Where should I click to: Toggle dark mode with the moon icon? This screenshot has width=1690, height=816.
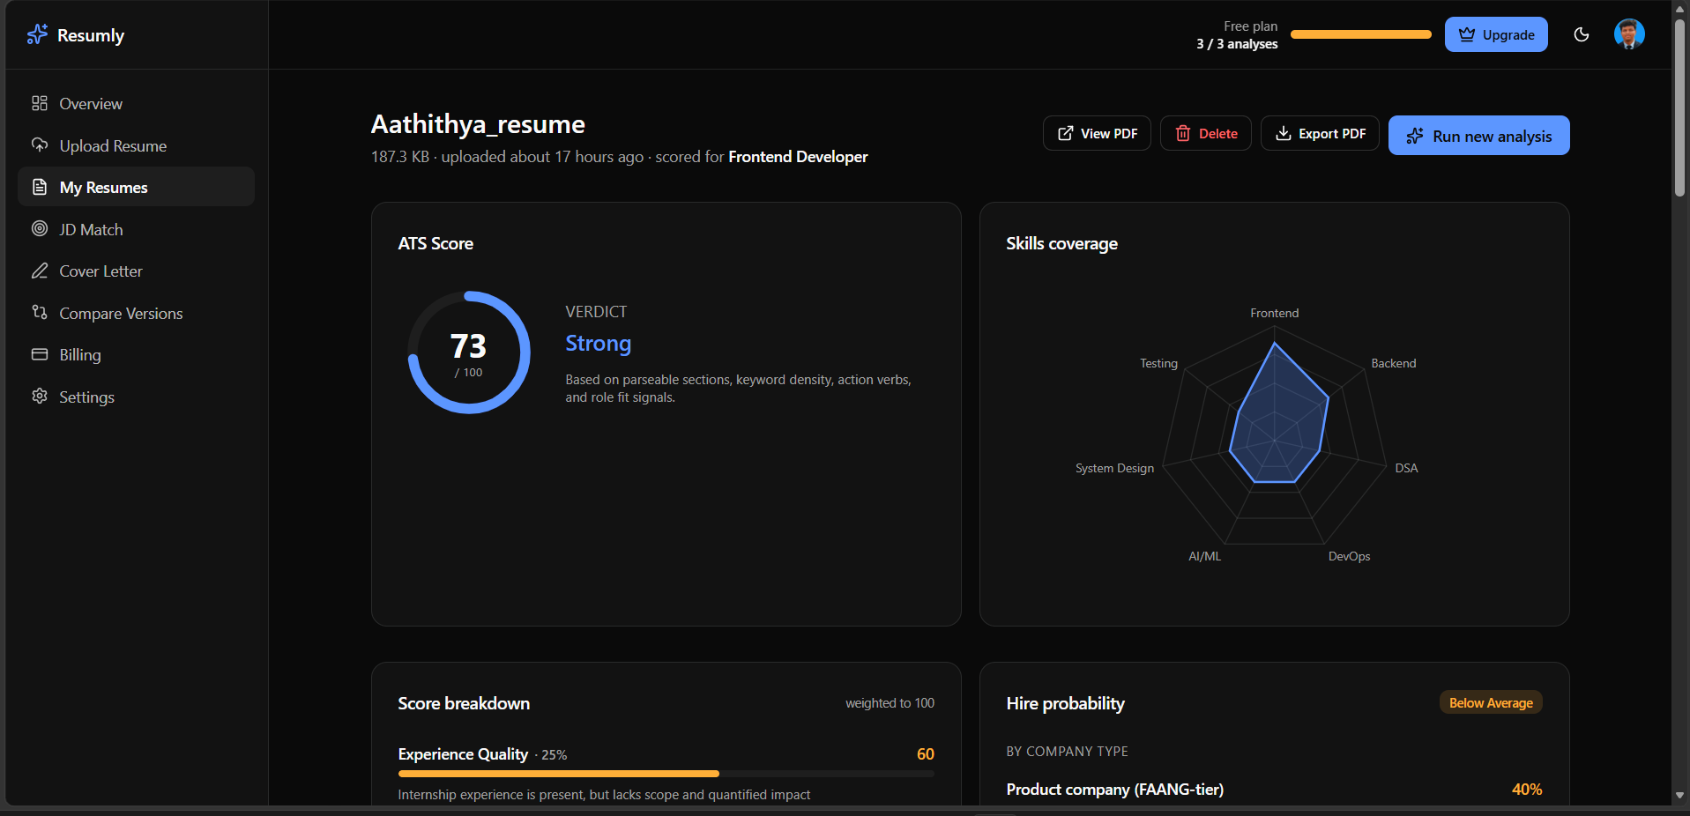[1582, 34]
